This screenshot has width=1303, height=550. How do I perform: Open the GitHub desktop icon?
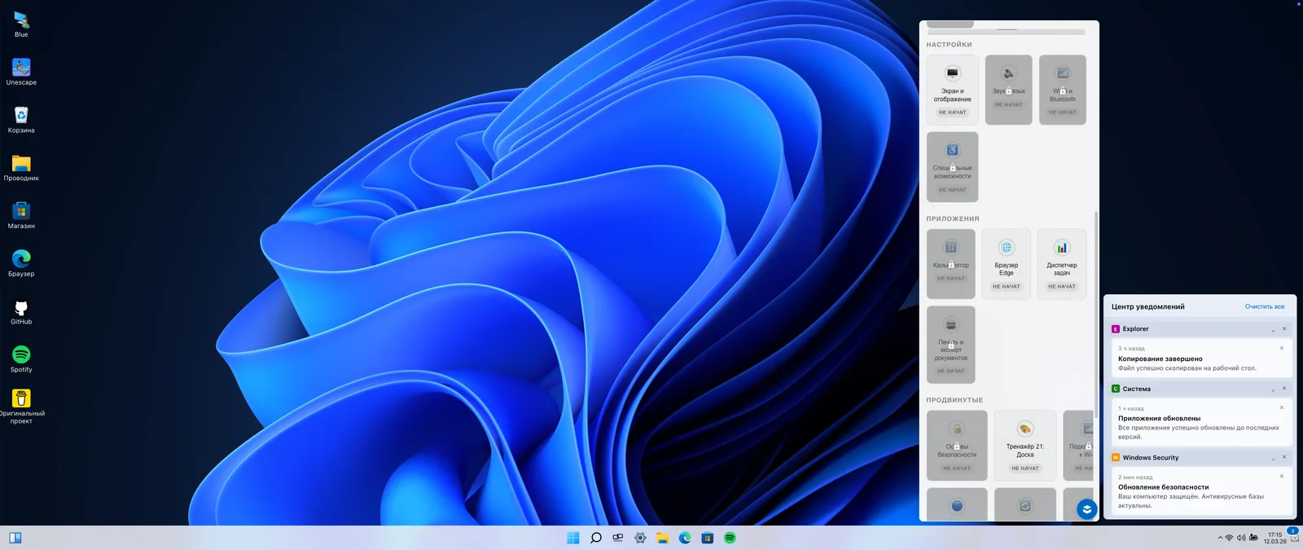[21, 308]
